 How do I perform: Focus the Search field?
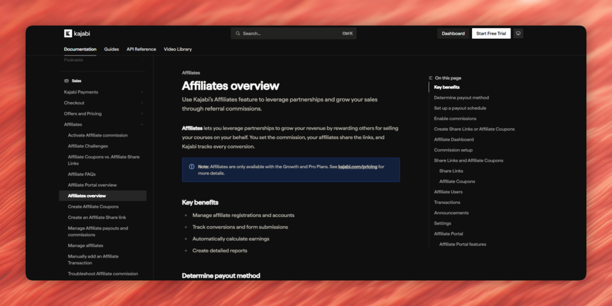coord(293,33)
